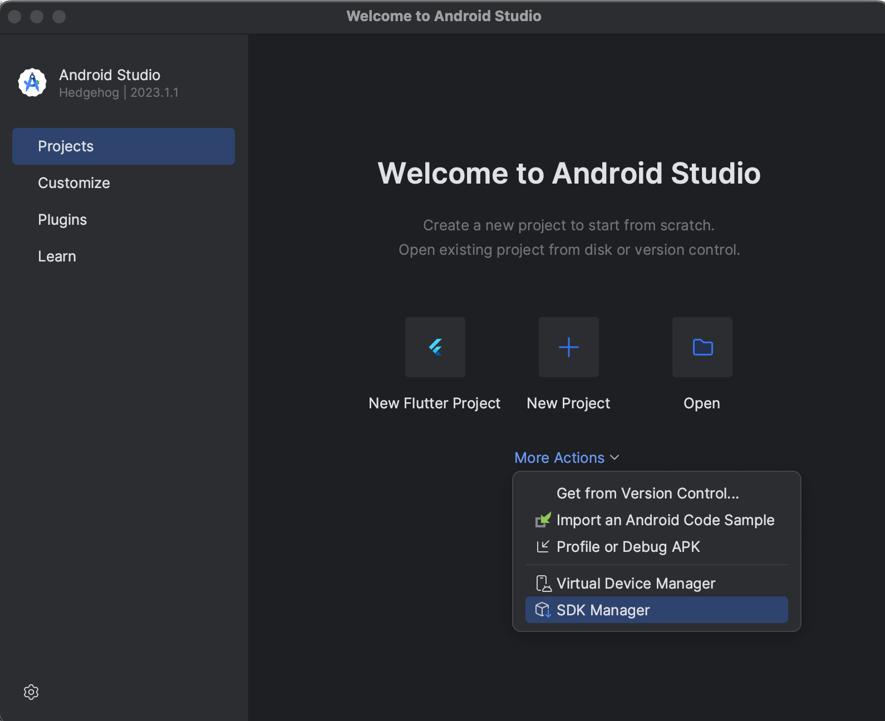This screenshot has height=721, width=885.
Task: Choose Get from Version Control menu item
Action: 657,493
